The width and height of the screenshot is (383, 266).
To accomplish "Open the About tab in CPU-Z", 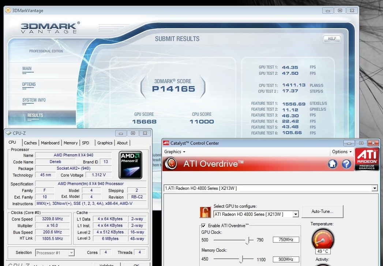I will click(122, 143).
